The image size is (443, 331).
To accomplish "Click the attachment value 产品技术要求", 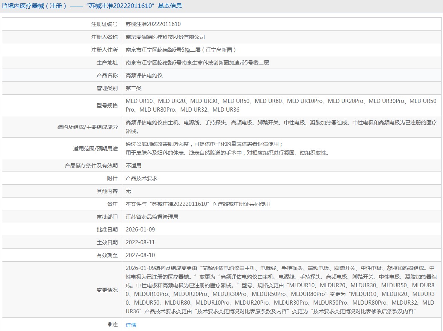I will (x=141, y=178).
